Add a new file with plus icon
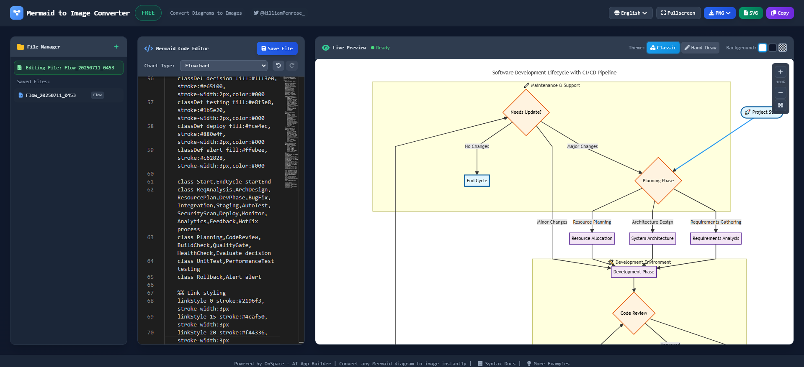Image resolution: width=804 pixels, height=367 pixels. pyautogui.click(x=116, y=47)
